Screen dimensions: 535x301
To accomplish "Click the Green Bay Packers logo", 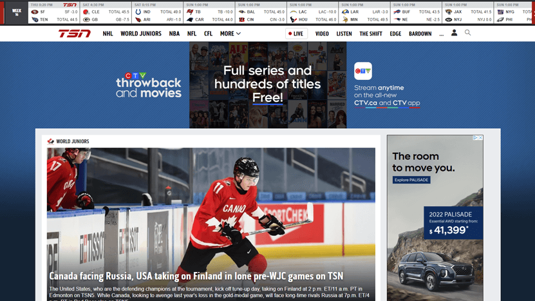I will [86, 20].
